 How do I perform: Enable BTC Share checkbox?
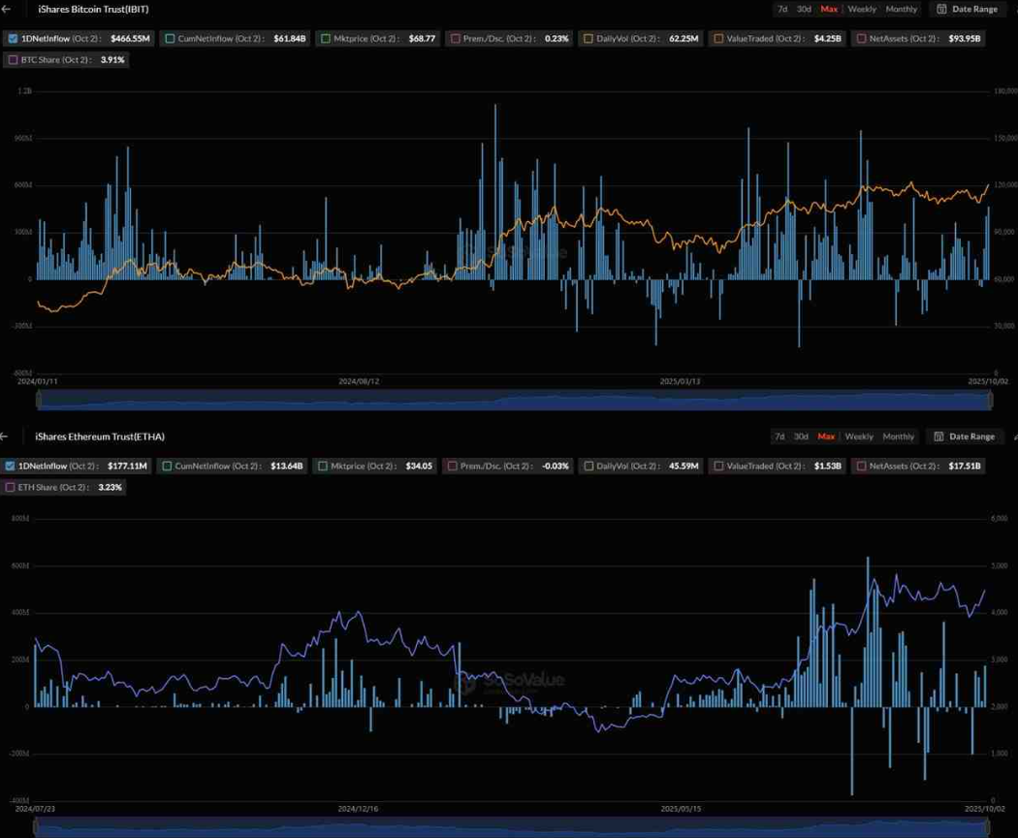(x=13, y=60)
